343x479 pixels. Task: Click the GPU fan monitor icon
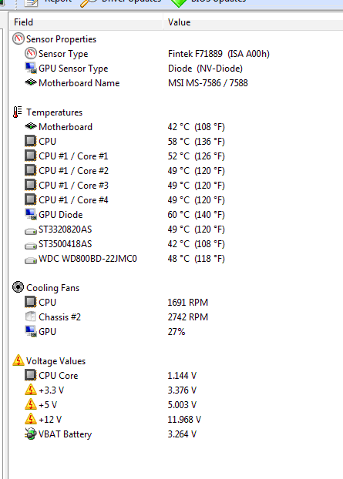click(x=31, y=331)
